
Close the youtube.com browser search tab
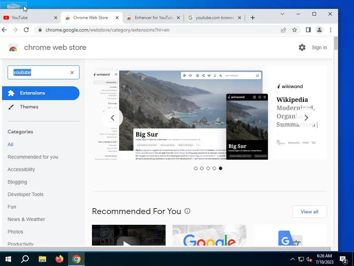(240, 18)
